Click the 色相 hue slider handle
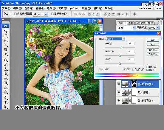The height and width of the screenshot is (130, 164). pos(121,48)
